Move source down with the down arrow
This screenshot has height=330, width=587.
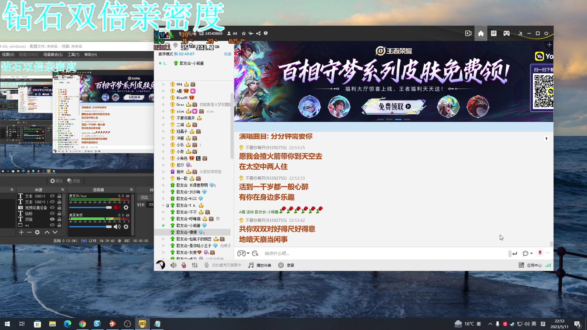tap(55, 232)
